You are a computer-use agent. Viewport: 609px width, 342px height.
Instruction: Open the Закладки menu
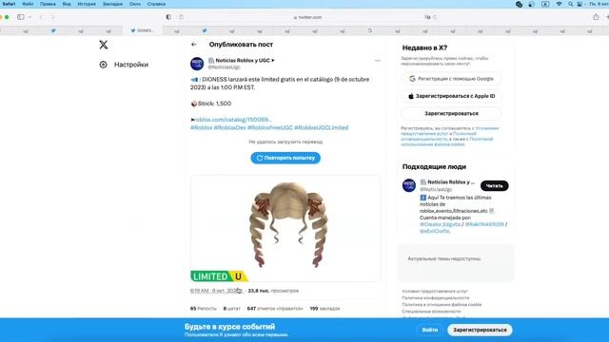112,4
